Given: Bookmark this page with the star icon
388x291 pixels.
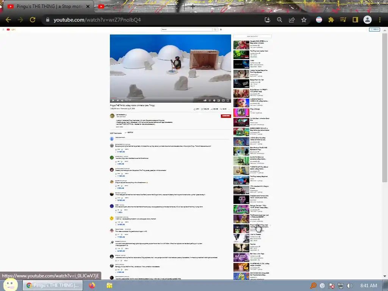Looking at the screenshot, I should point(304,20).
